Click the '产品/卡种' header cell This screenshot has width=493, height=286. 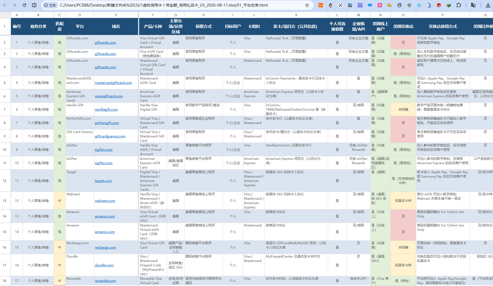[x=153, y=26]
